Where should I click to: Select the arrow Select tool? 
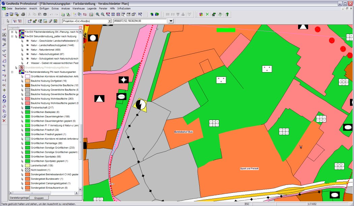pos(8,21)
